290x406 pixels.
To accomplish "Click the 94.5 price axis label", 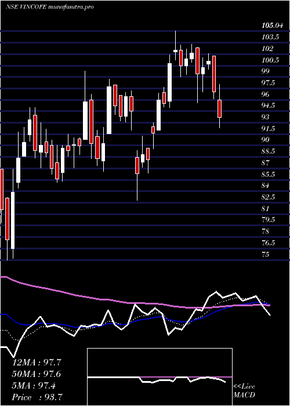I will coord(269,106).
